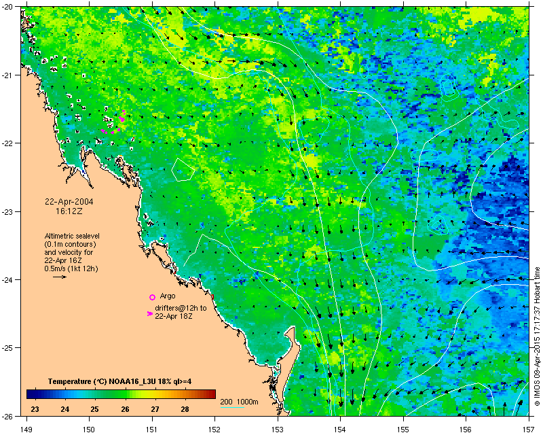Click the '22-Apr 18Z' drifter legend text
Image resolution: width=543 pixels, height=435 pixels.
[x=174, y=316]
